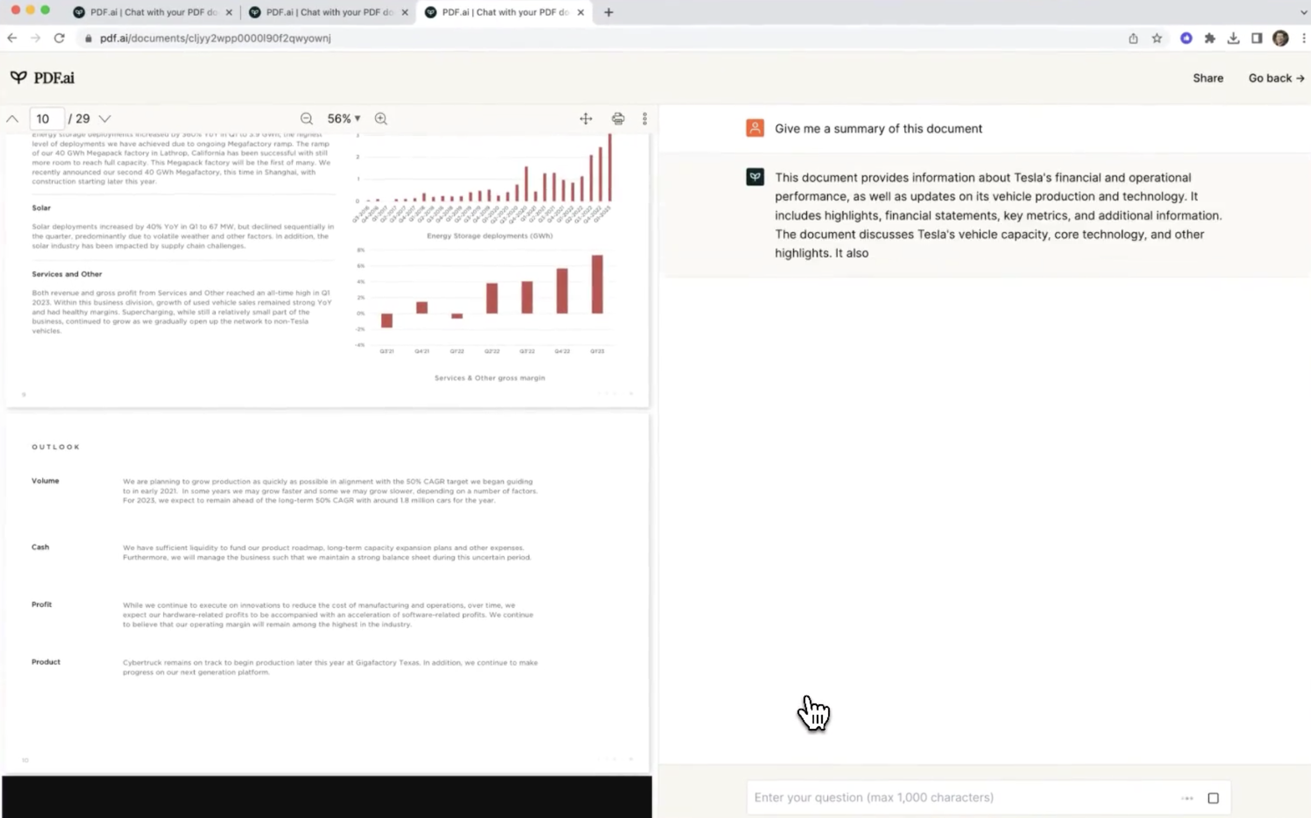
Task: Click the 'Give me a summary' user message
Action: 878,128
